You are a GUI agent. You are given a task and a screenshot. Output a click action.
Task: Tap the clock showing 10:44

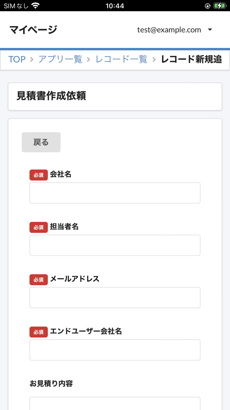[115, 6]
